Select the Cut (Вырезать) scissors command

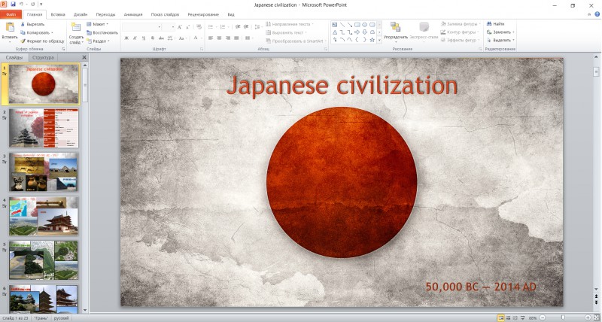pyautogui.click(x=32, y=24)
